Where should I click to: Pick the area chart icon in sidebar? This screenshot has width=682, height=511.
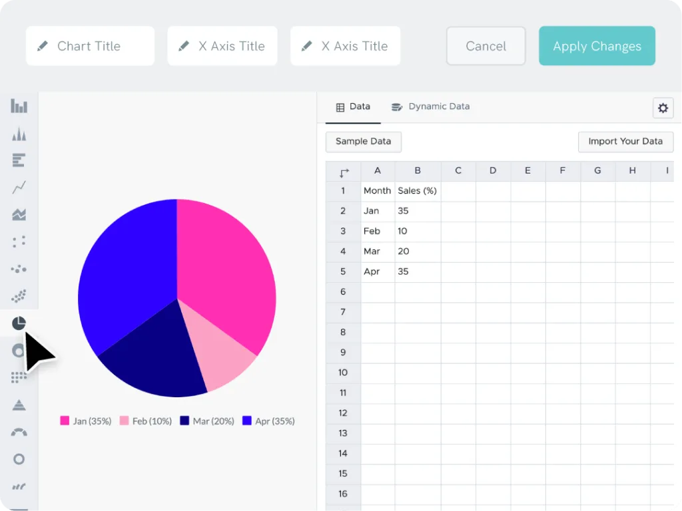click(x=19, y=215)
